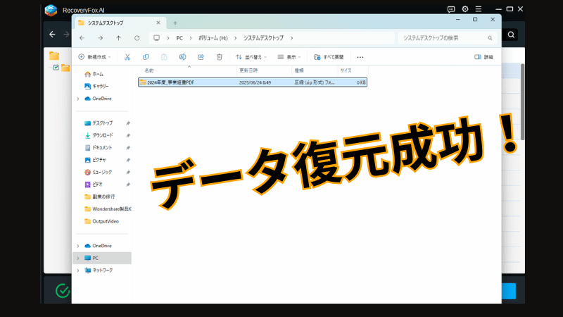Refresh the Explorer folder view

pyautogui.click(x=137, y=37)
